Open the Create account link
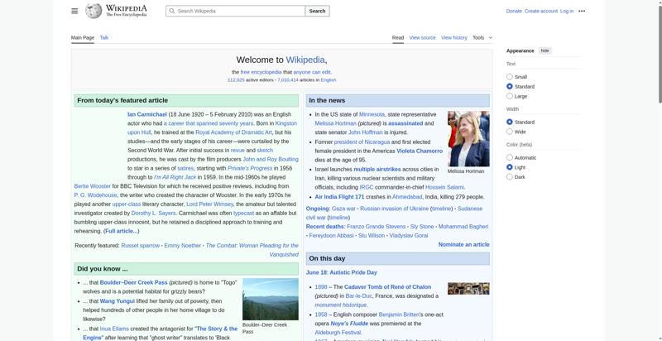 click(x=541, y=11)
